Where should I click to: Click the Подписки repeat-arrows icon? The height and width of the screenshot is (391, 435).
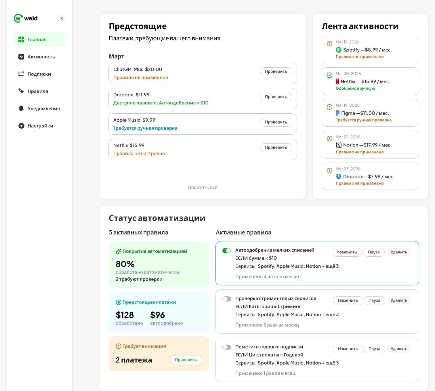pyautogui.click(x=21, y=74)
